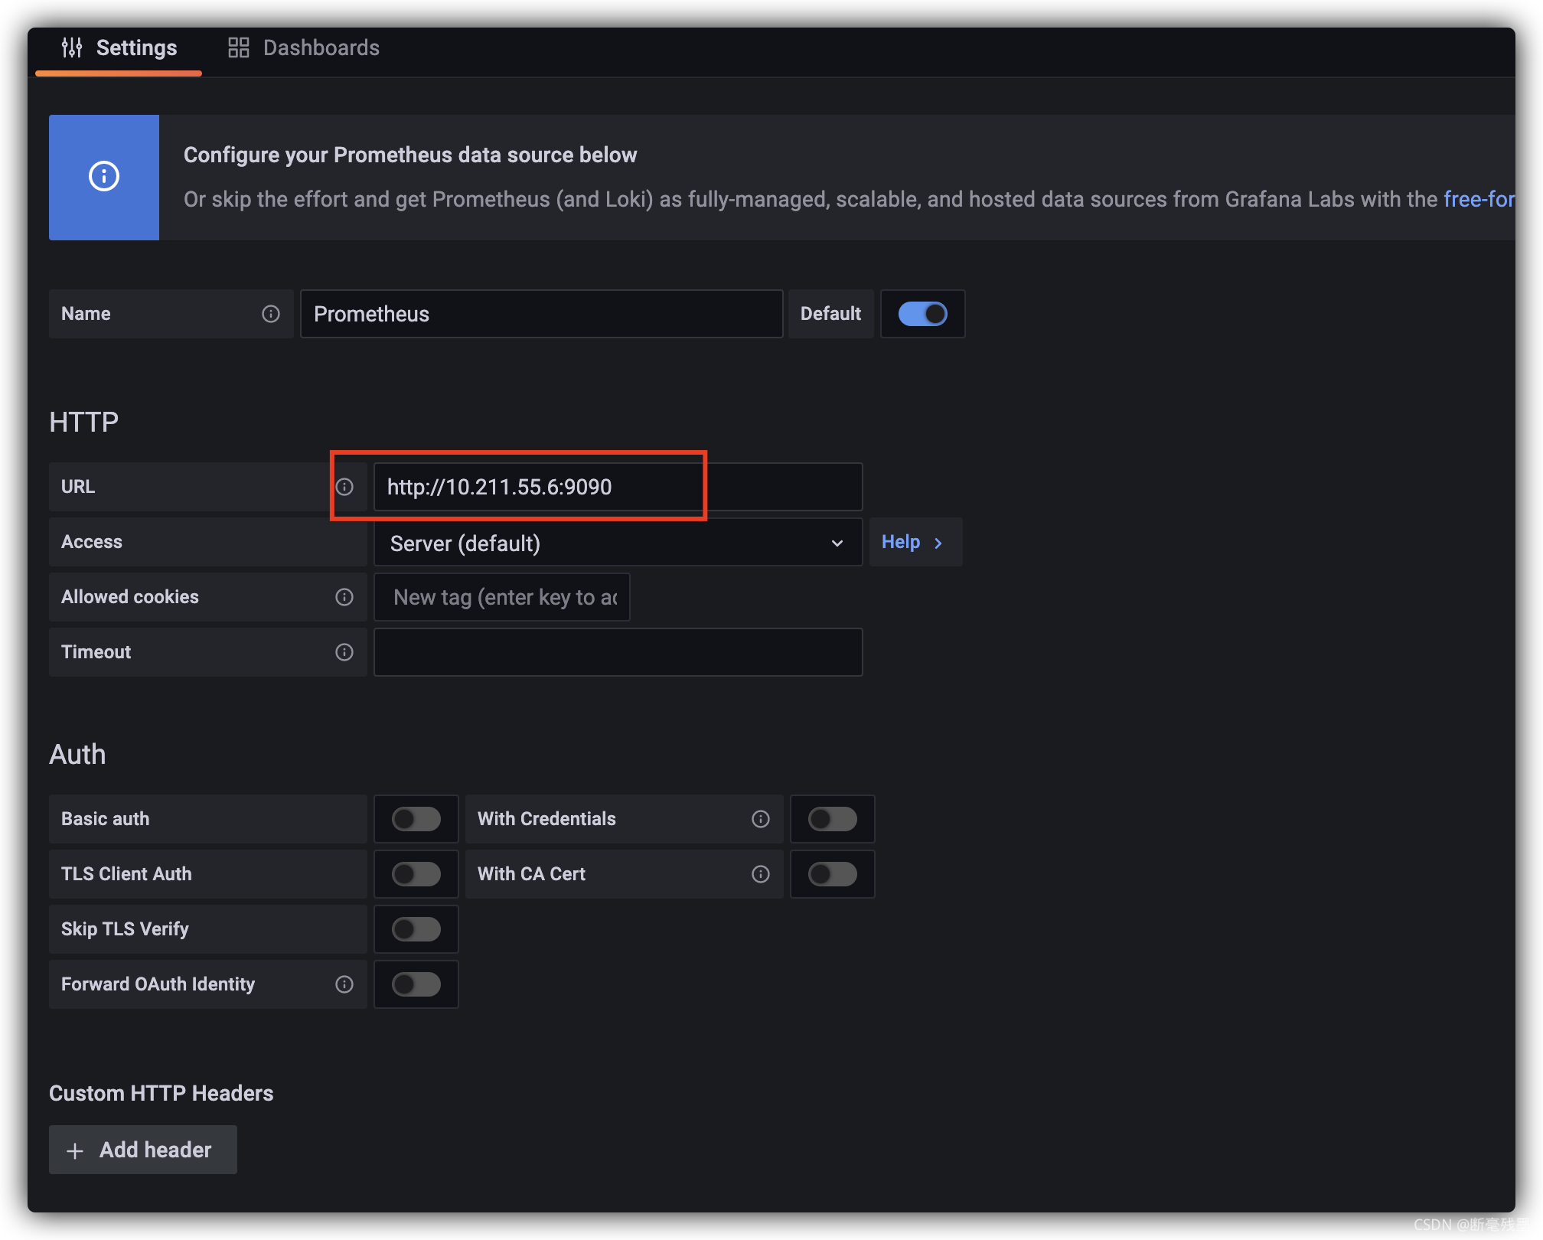Viewport: 1543px width, 1240px height.
Task: Enable the Forward OAuth Identity switch
Action: click(x=416, y=984)
